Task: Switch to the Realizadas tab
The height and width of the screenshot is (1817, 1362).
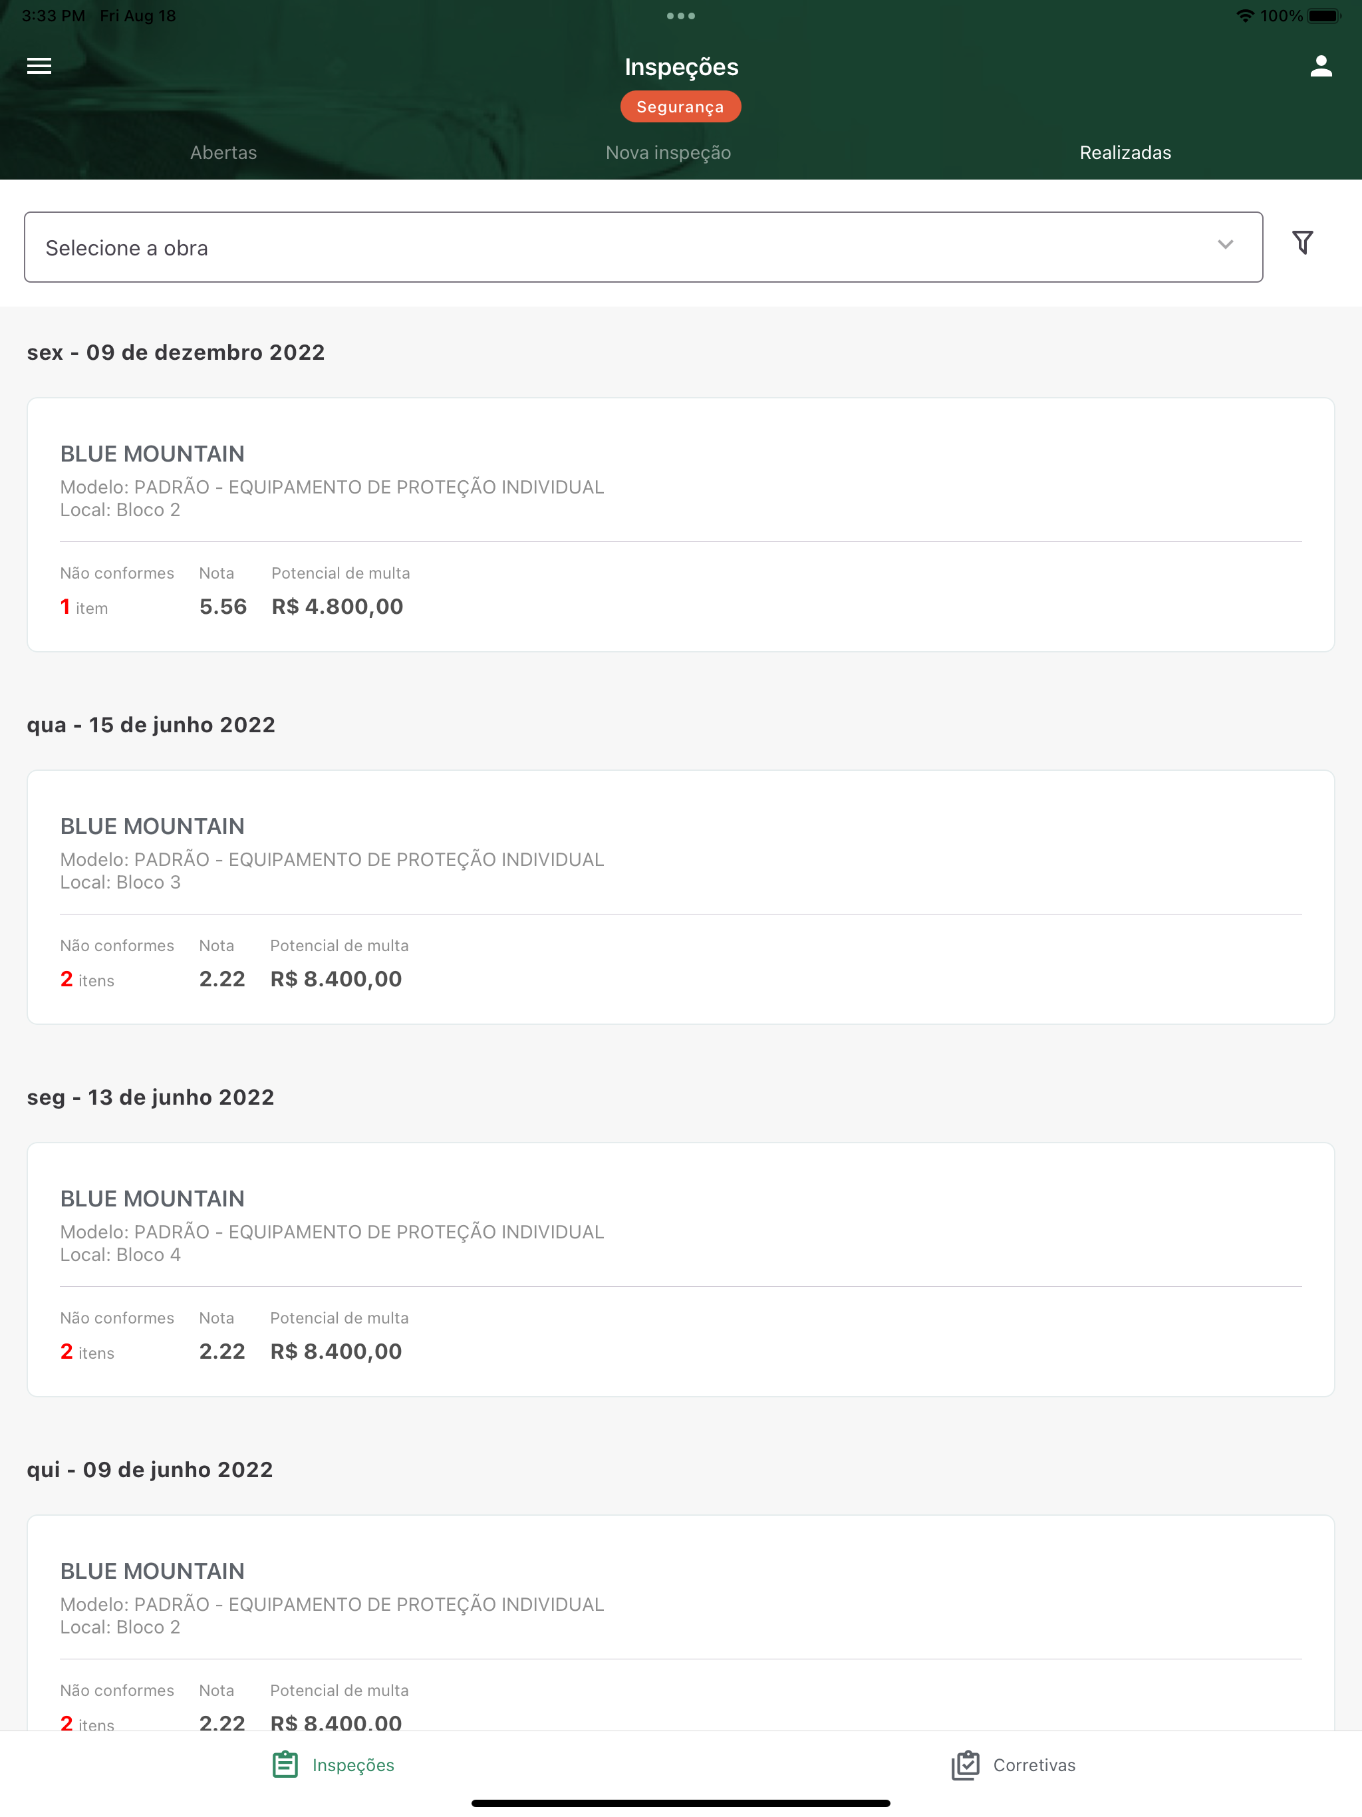Action: tap(1125, 153)
